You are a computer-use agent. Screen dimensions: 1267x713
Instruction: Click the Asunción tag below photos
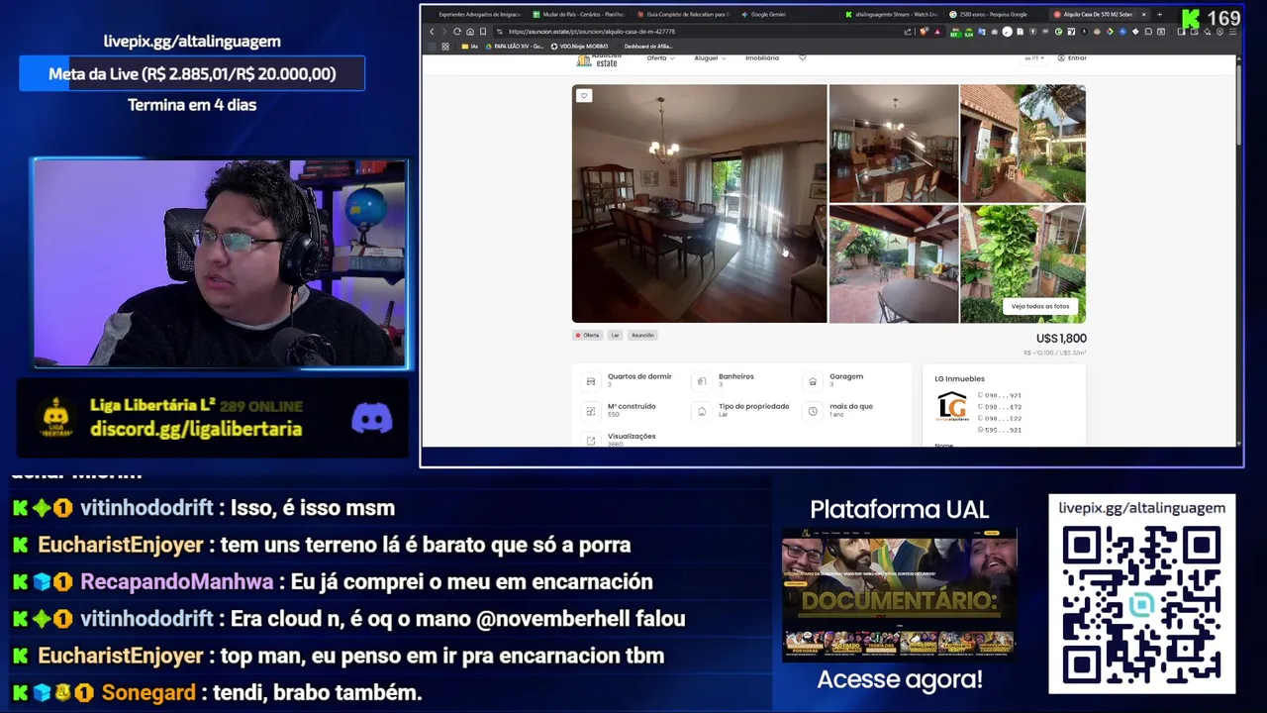tap(642, 336)
